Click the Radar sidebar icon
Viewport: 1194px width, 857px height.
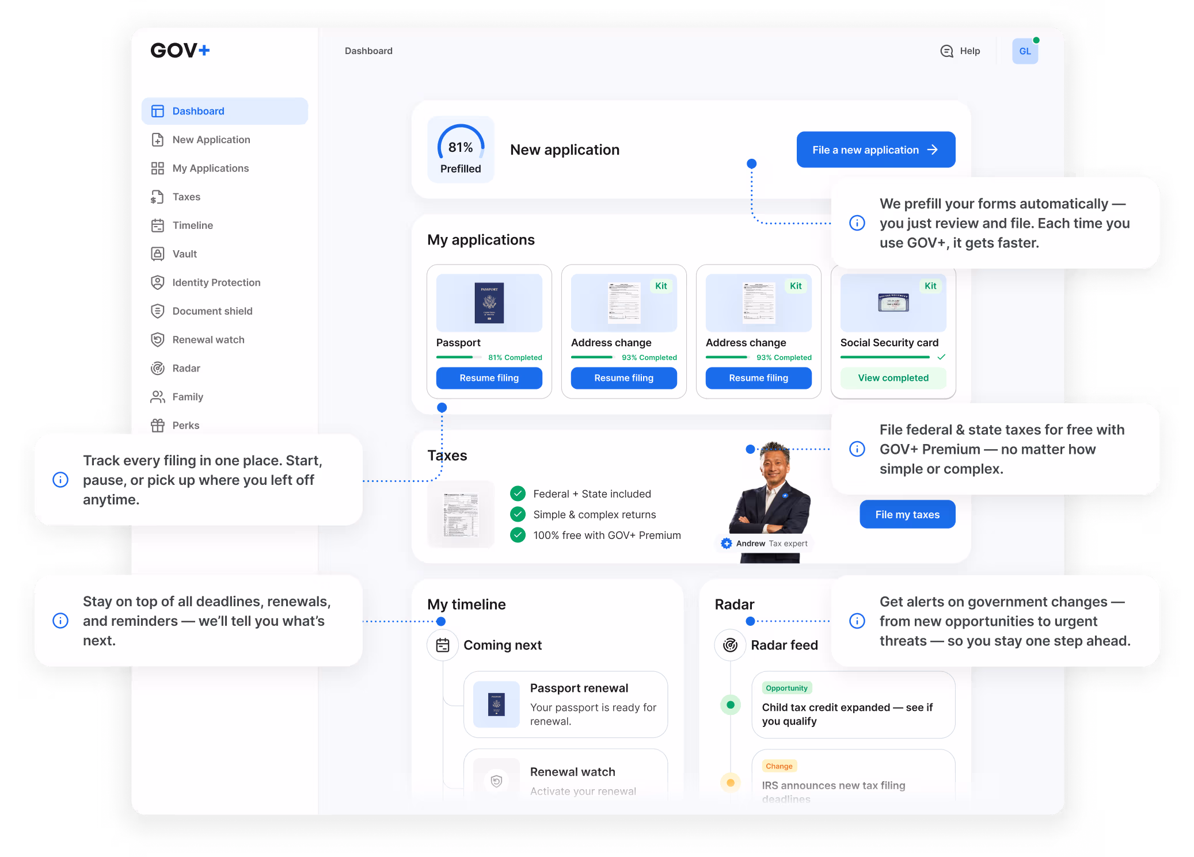coord(157,368)
